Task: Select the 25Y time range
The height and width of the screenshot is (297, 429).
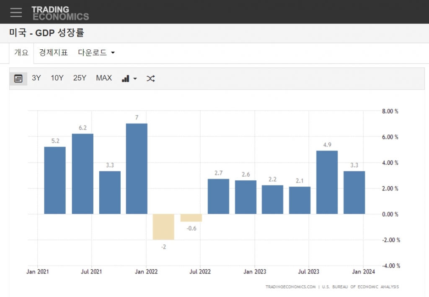Action: coord(80,78)
